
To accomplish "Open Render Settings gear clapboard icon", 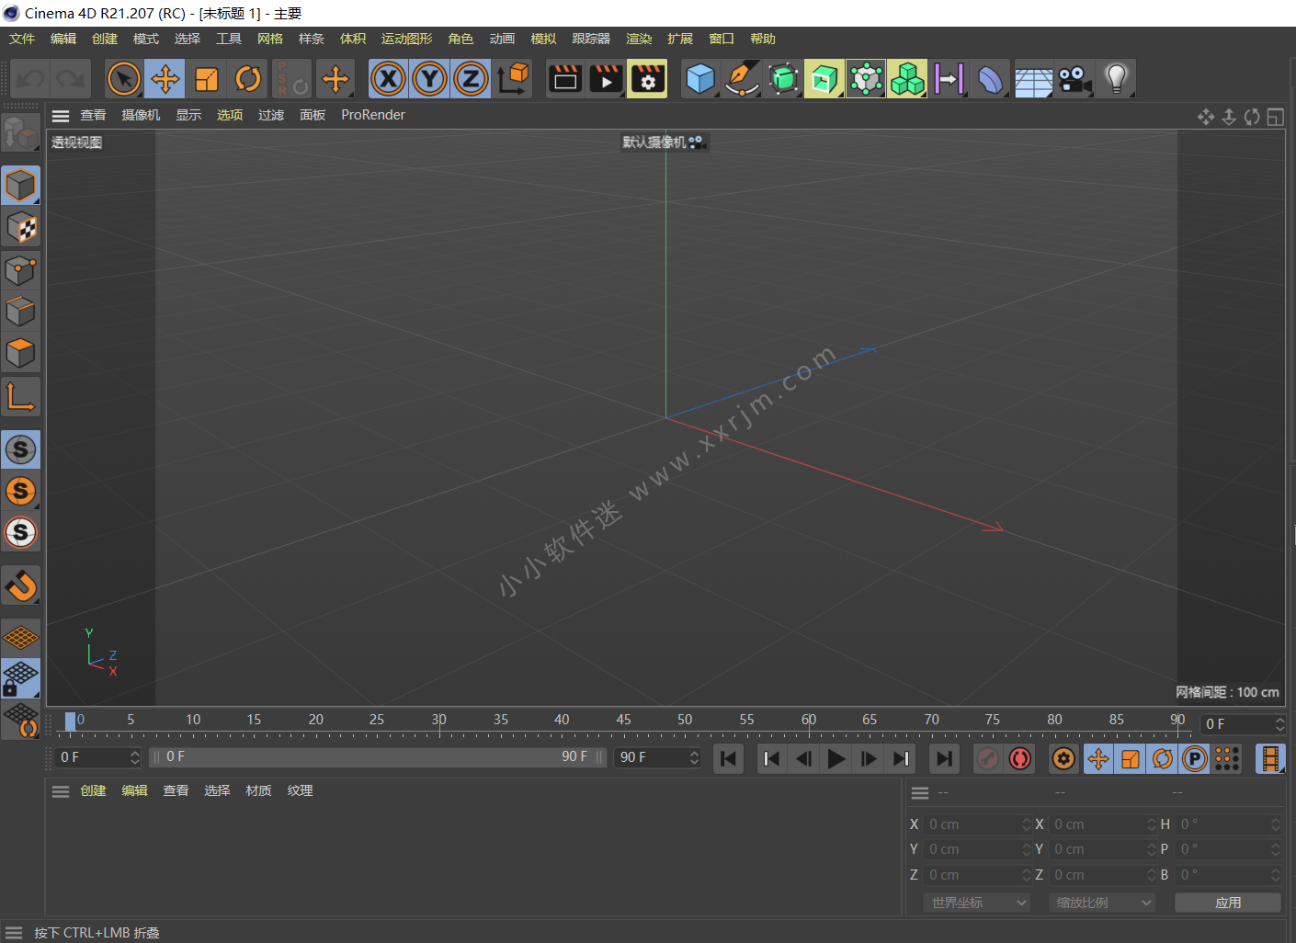I will tap(648, 79).
